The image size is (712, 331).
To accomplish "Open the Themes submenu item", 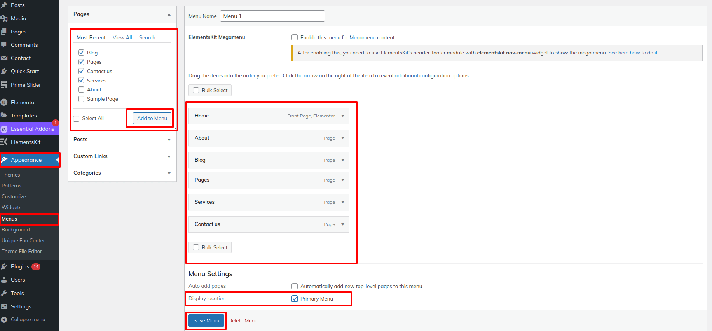I will pyautogui.click(x=11, y=175).
